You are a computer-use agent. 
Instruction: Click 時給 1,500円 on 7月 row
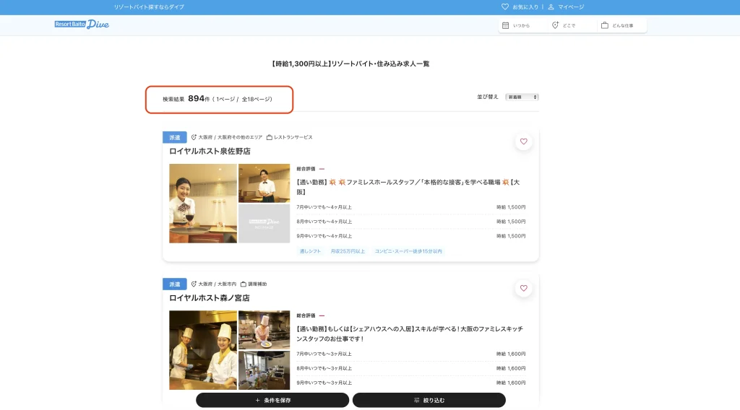click(511, 207)
